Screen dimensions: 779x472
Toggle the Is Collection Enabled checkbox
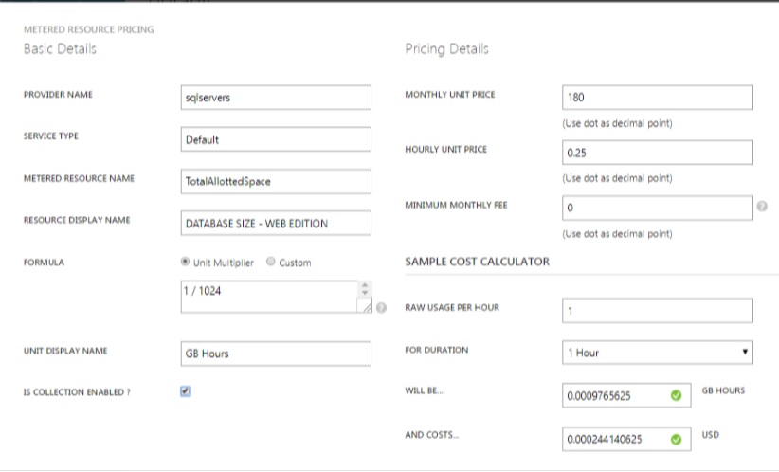coord(186,391)
